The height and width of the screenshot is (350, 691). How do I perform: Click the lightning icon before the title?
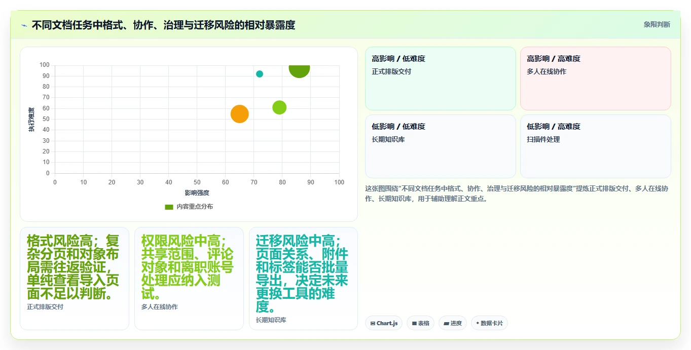(x=24, y=25)
